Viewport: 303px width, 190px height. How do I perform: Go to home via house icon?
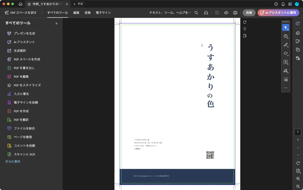[x=20, y=4]
